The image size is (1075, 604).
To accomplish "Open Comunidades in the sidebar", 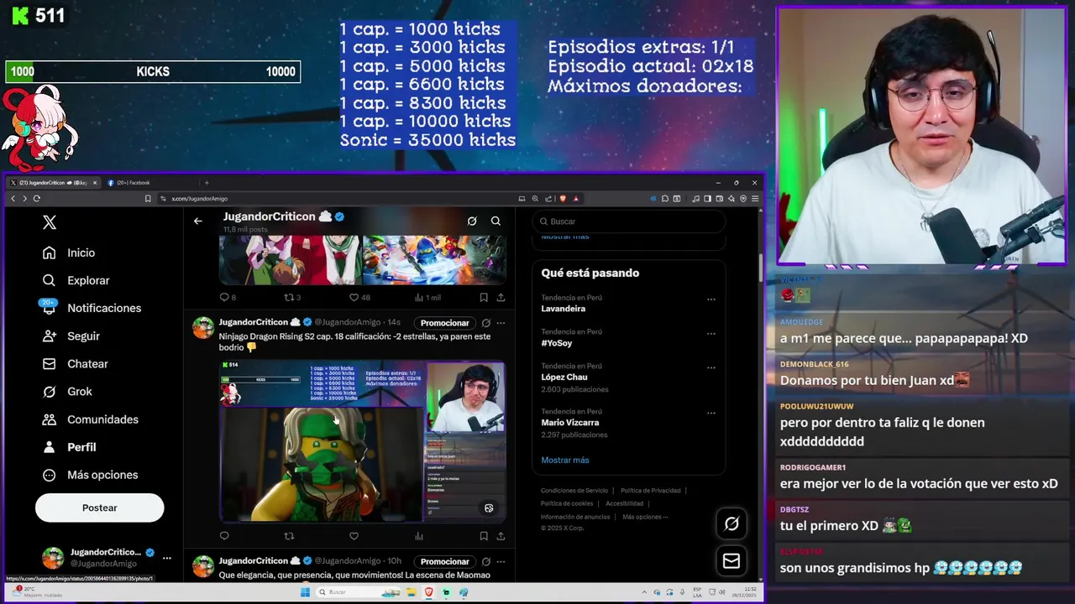I will pos(90,419).
